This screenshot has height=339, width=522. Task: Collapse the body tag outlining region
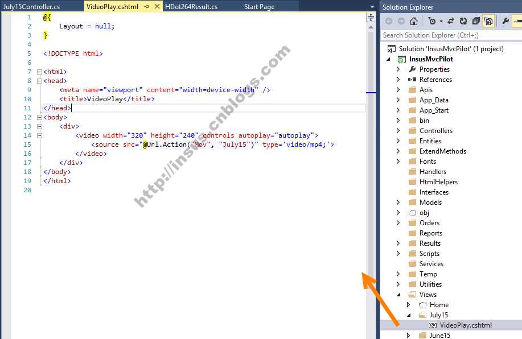point(39,117)
